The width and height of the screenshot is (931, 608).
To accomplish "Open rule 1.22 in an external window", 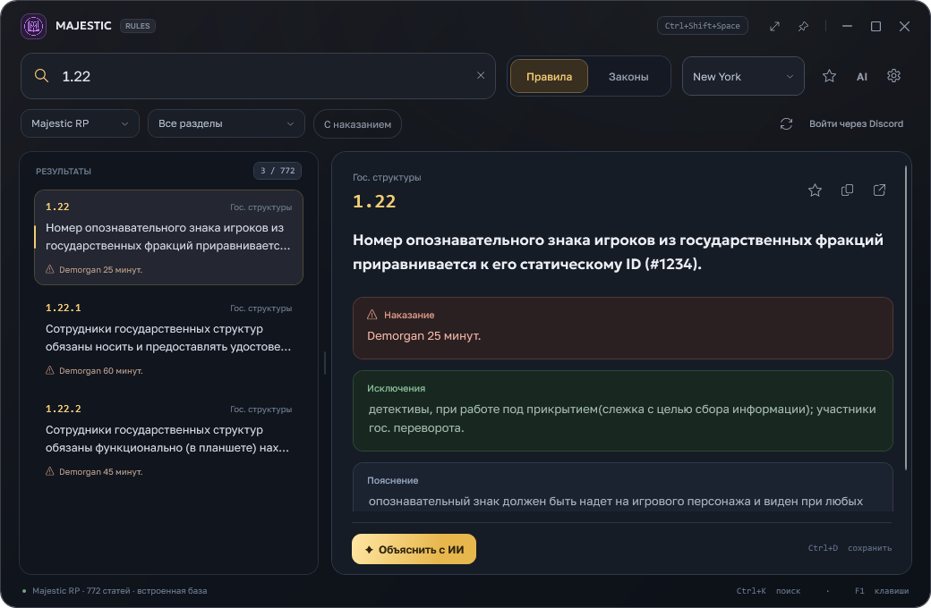I will click(879, 190).
